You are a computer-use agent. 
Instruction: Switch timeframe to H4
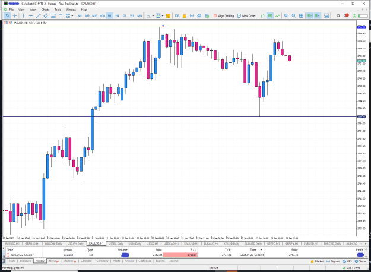coord(117,16)
